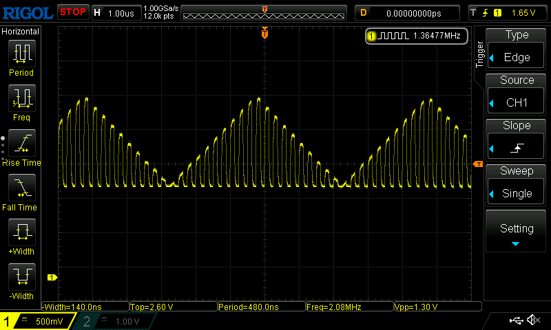Click the Top=2.60 V measurement result
Viewport: 551px width, 330px height.
[x=174, y=307]
